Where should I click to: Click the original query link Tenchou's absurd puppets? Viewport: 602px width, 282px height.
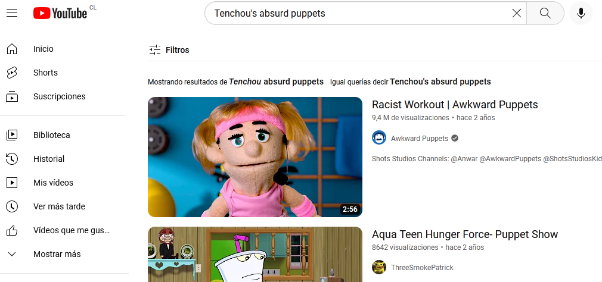point(440,82)
